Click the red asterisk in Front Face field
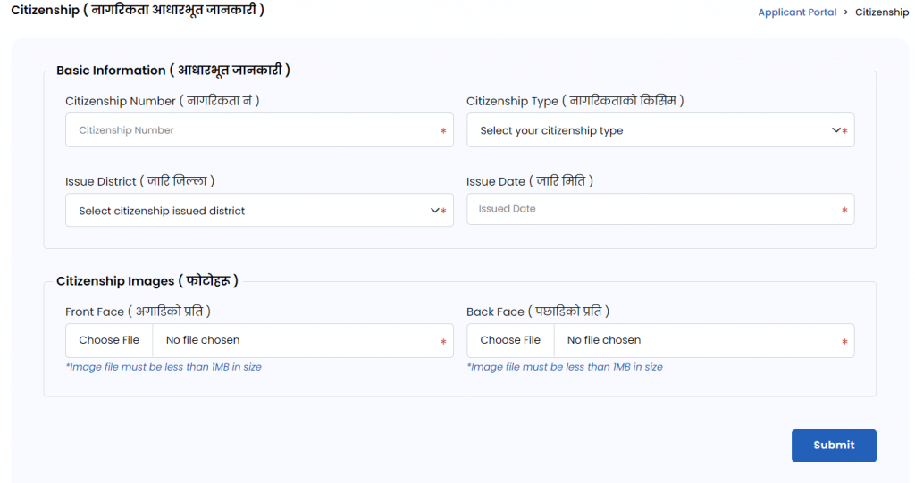915x483 pixels. [x=443, y=342]
